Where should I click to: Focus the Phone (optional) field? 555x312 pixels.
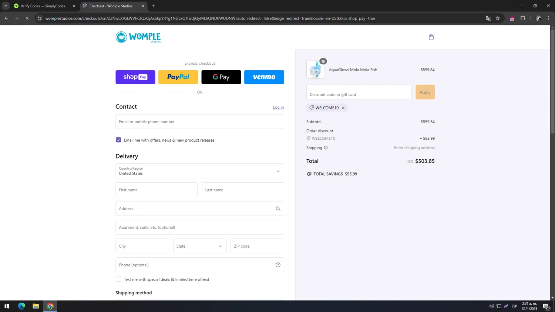coord(200,265)
